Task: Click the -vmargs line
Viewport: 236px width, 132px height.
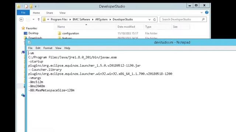Action: 35,78
